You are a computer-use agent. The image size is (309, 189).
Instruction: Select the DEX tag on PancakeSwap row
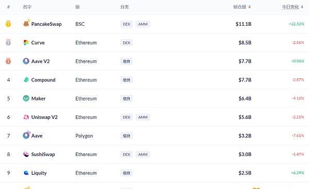126,24
